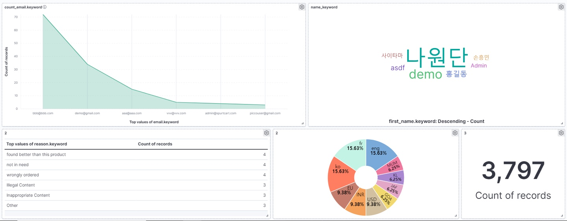The image size is (567, 221).
Task: Sort by Top values of reason.keyword header
Action: point(37,144)
